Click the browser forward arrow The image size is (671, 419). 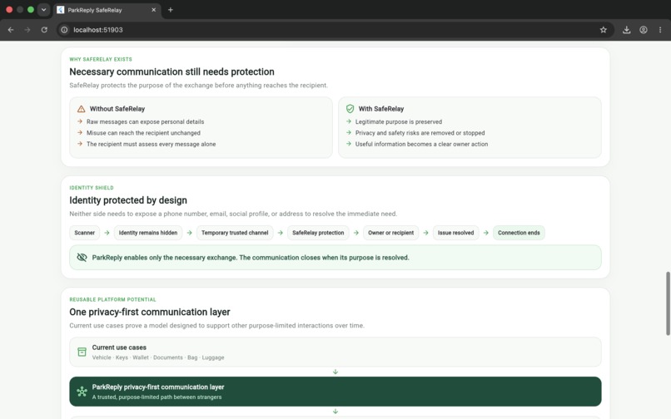27,30
